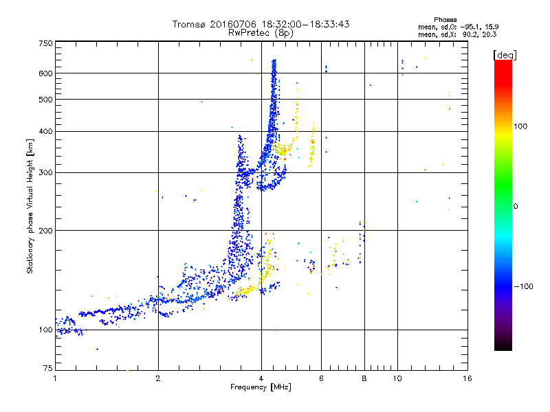550x412 pixels.
Task: Click the x-axis tick label '8'
Action: (x=364, y=378)
